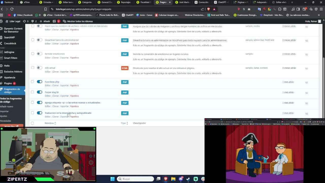The width and height of the screenshot is (325, 183).
Task: Open Windows Start menu
Action: pyautogui.click(x=112, y=179)
